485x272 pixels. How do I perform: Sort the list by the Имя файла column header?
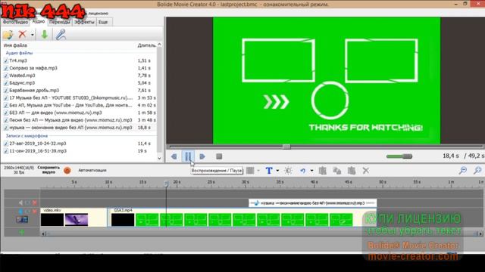click(15, 45)
